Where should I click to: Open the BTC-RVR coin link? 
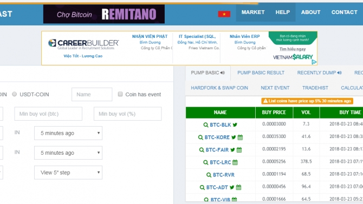224,175
